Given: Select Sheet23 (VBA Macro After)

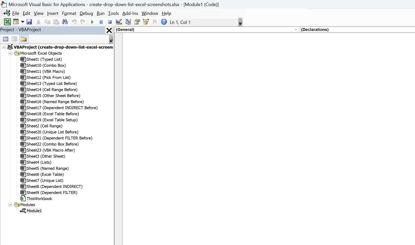Looking at the screenshot, I should pyautogui.click(x=48, y=150).
